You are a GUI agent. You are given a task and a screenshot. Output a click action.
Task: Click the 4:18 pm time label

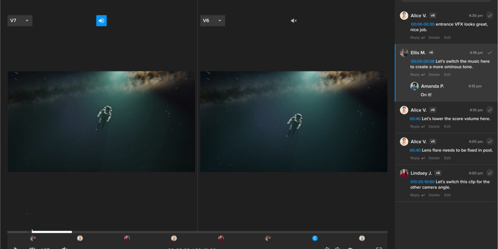(x=476, y=53)
